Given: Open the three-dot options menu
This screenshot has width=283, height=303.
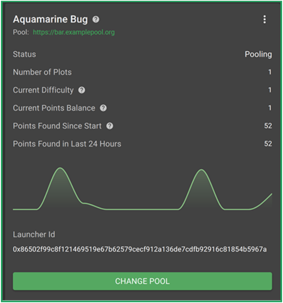Looking at the screenshot, I should (x=265, y=19).
